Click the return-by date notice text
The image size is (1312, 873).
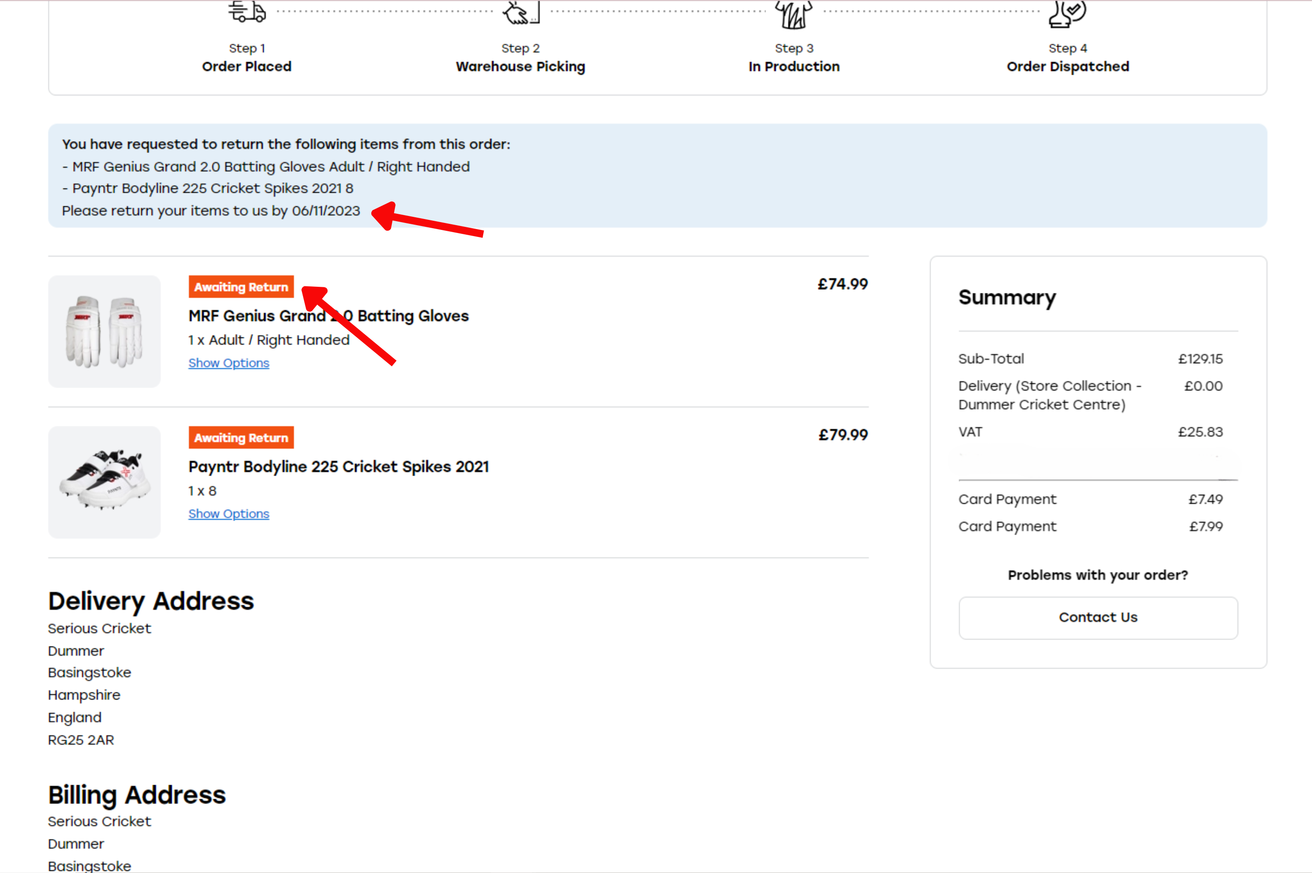point(210,211)
